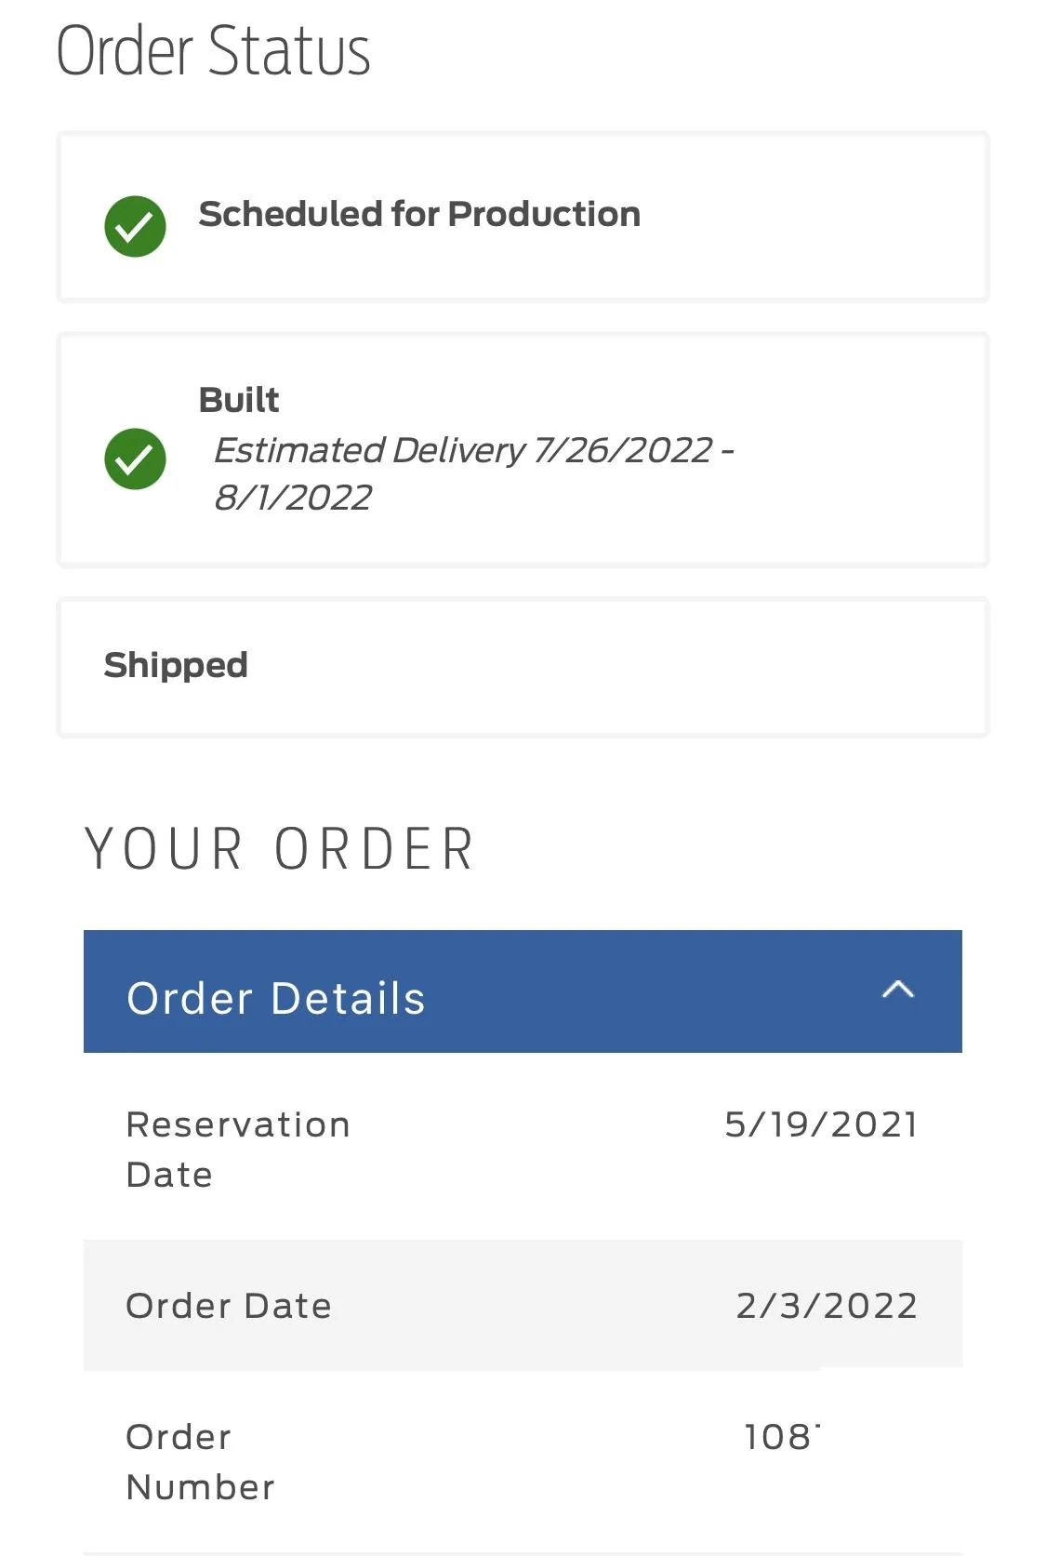The width and height of the screenshot is (1046, 1556).
Task: Click the Scheduled for Production green checkmark
Action: pyautogui.click(x=135, y=226)
